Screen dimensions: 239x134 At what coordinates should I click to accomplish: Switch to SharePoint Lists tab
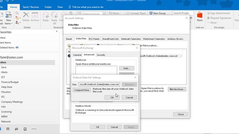(x=111, y=39)
